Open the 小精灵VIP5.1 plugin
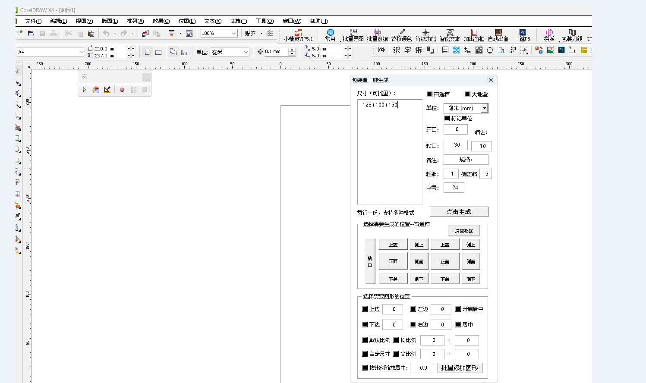 pyautogui.click(x=298, y=35)
